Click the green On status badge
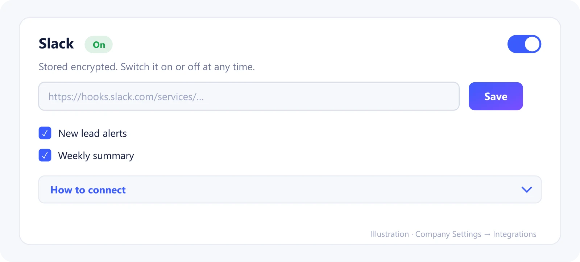This screenshot has width=580, height=262. tap(99, 45)
